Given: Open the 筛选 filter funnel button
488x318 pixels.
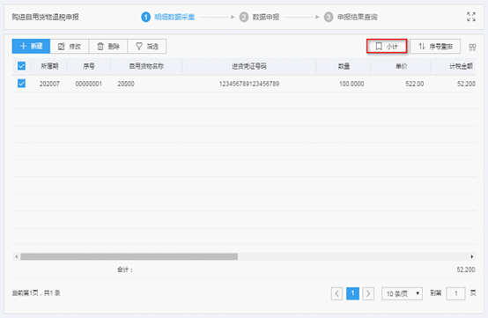Looking at the screenshot, I should click(147, 47).
